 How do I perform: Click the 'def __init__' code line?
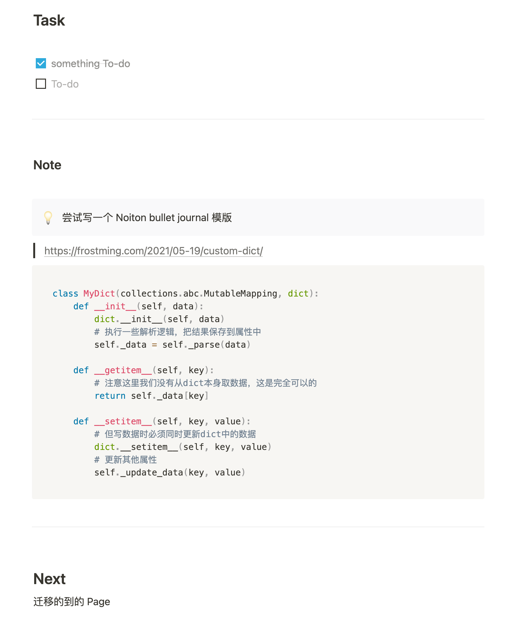point(138,306)
